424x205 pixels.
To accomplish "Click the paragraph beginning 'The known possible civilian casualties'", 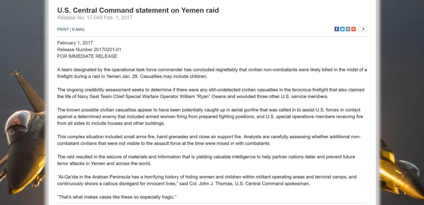I will tap(210, 117).
